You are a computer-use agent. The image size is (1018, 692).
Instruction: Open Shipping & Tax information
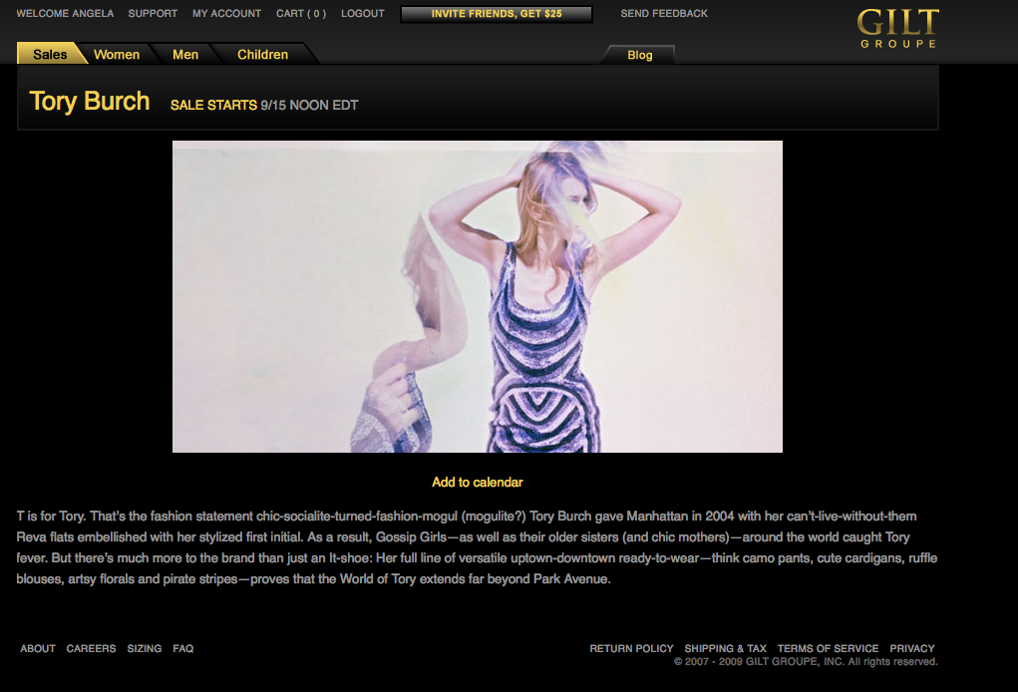[725, 649]
